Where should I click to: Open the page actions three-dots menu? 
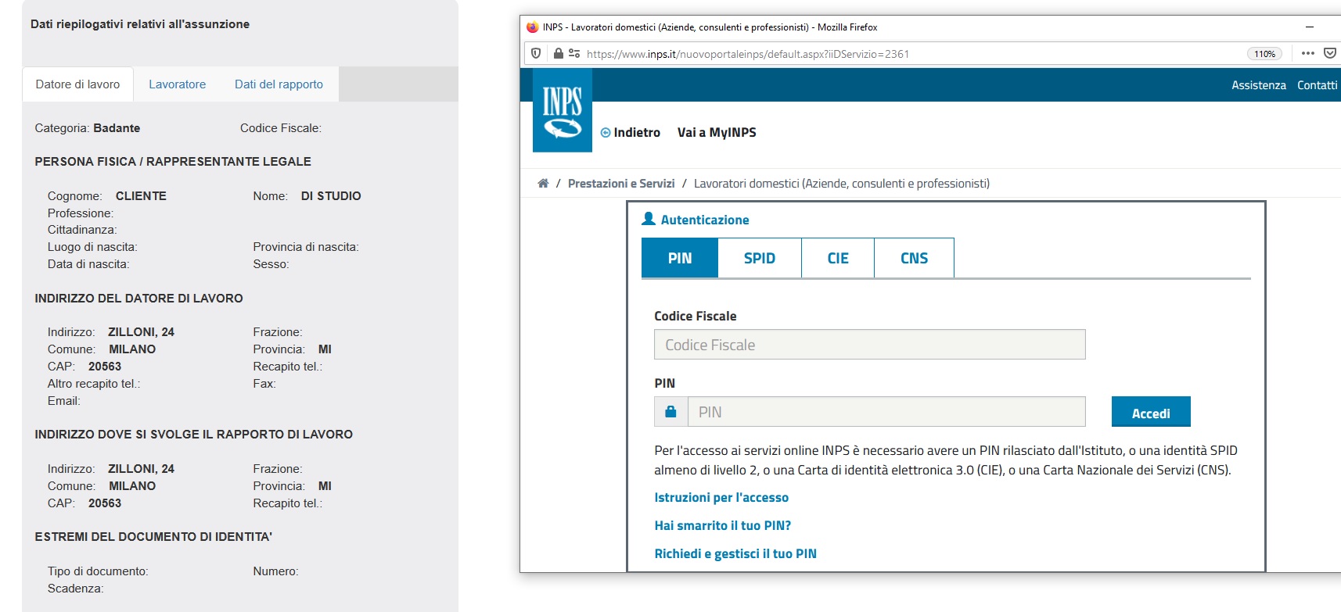click(1308, 53)
